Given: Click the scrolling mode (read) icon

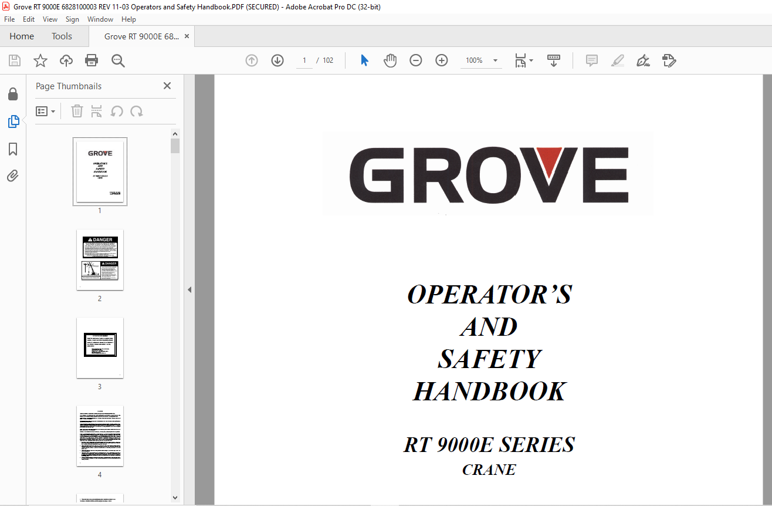Looking at the screenshot, I should click(554, 60).
